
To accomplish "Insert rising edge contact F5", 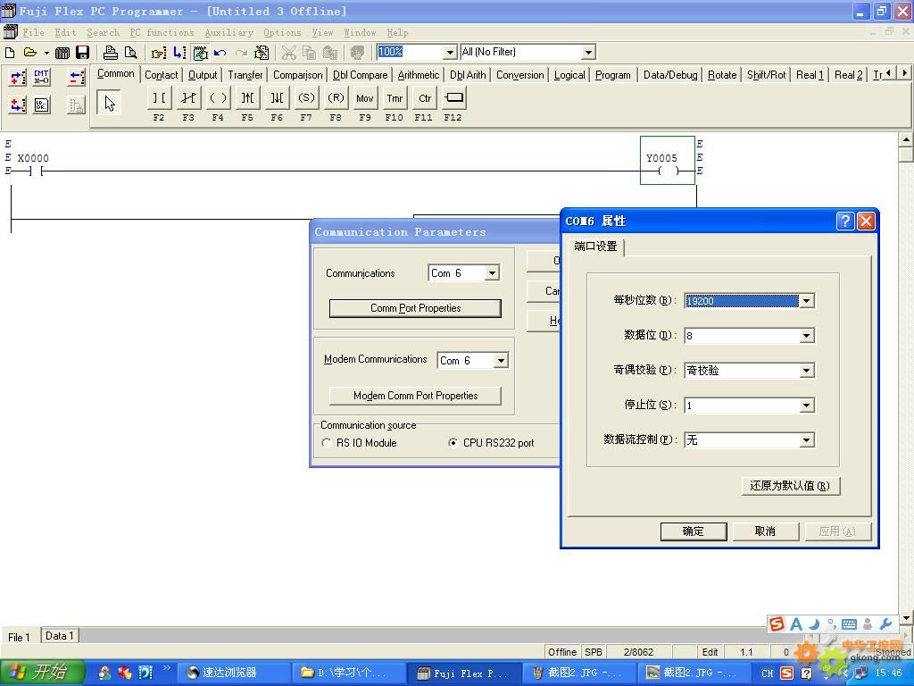I will [247, 98].
